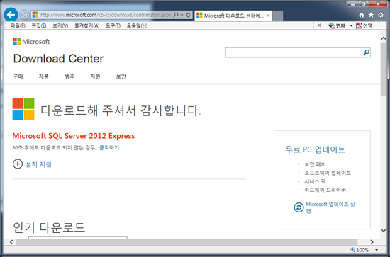
Task: Click the 변환 toolbar button
Action: pos(337,25)
